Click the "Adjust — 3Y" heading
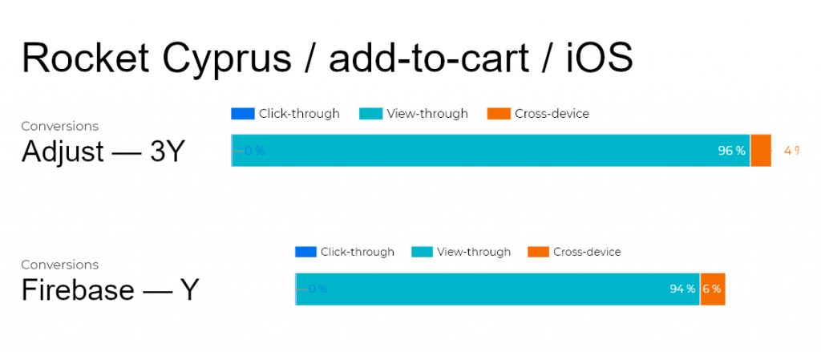This screenshot has height=352, width=821. pos(103,152)
